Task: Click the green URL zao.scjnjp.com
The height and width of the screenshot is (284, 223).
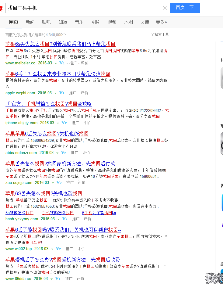Action: pos(19,182)
